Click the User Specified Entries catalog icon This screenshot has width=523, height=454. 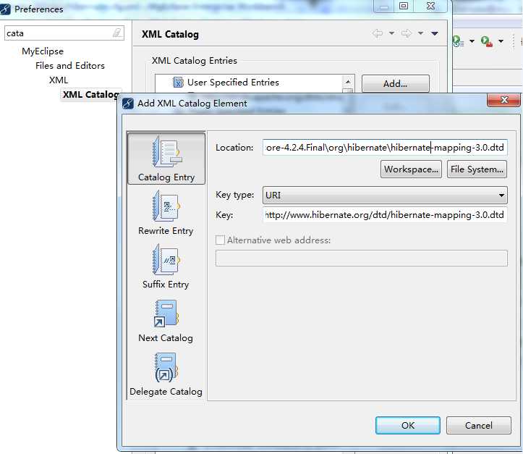click(x=178, y=82)
